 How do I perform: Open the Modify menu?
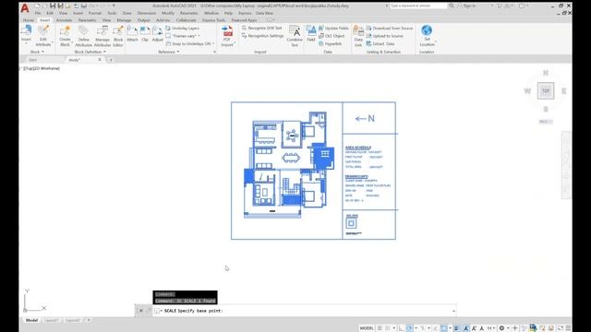tap(168, 13)
